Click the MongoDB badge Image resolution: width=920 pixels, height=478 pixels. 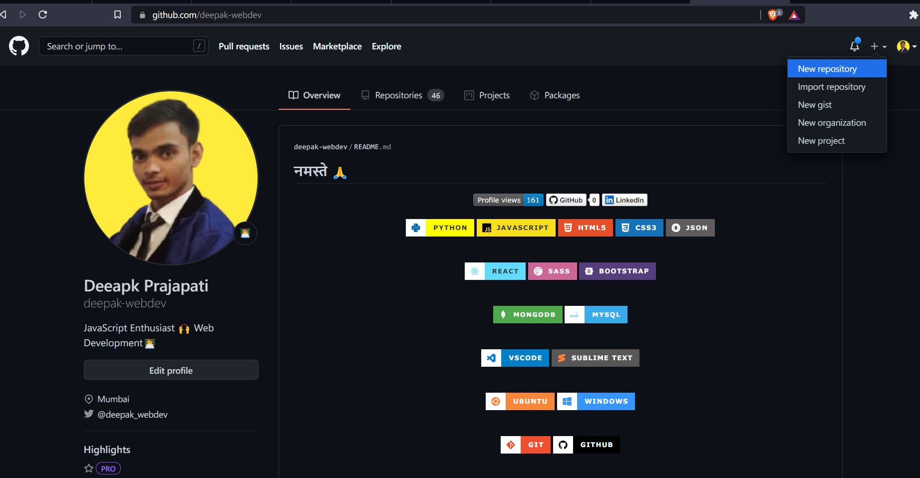coord(528,314)
